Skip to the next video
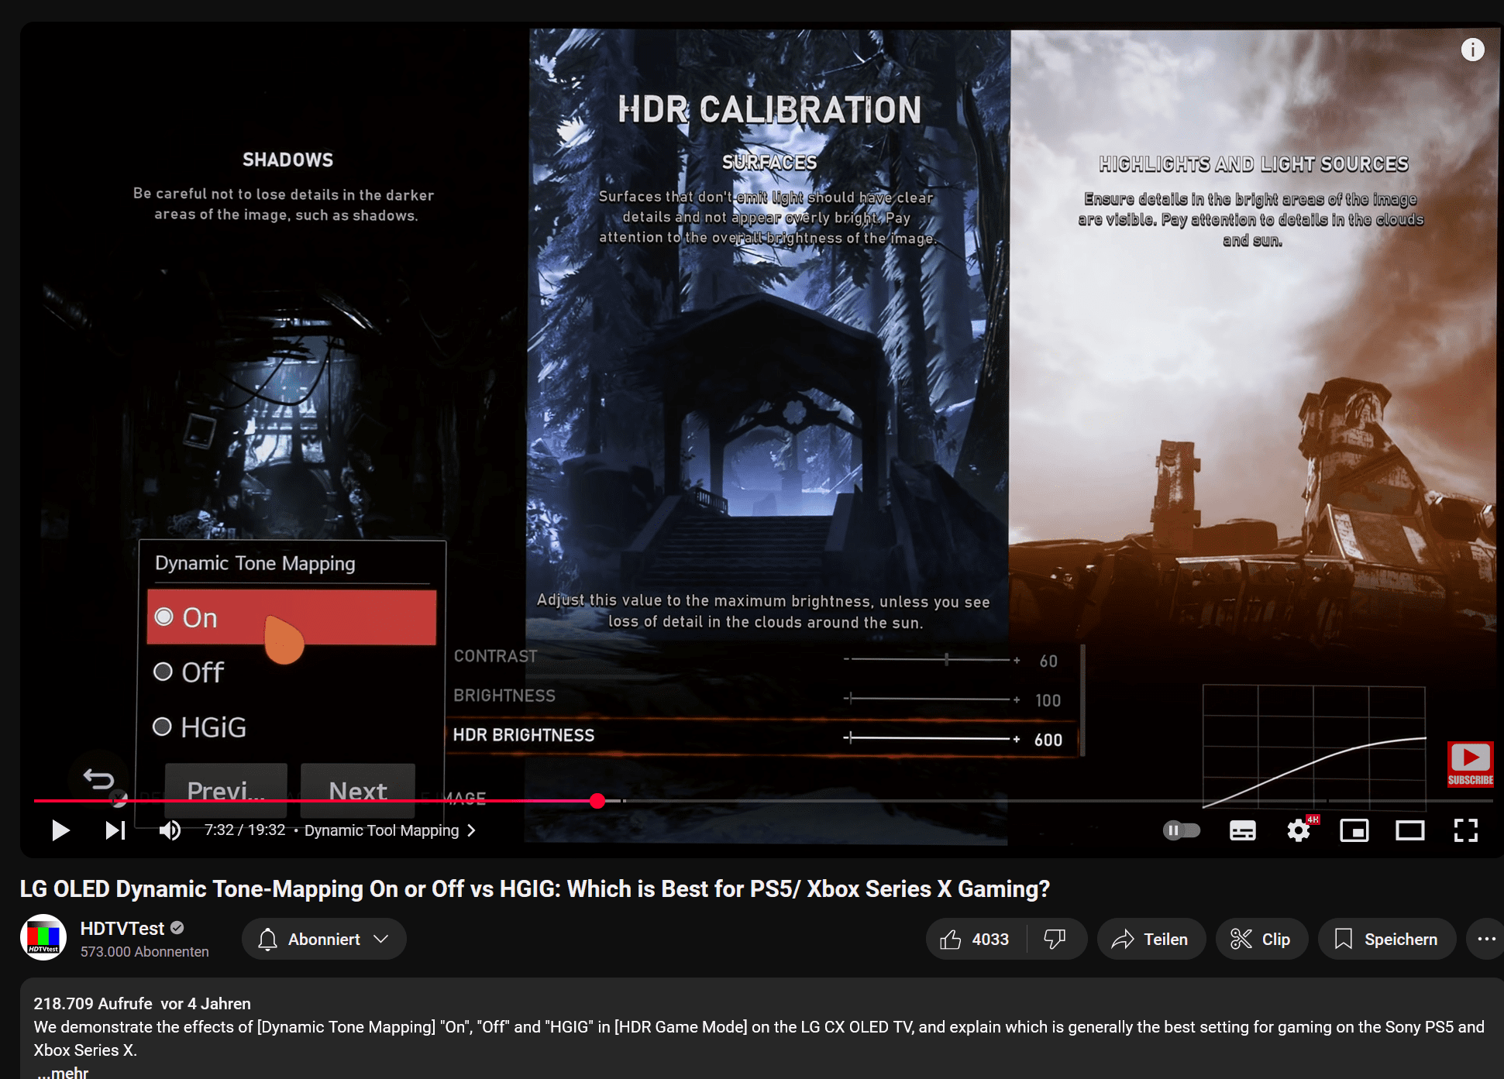This screenshot has width=1504, height=1079. point(115,830)
